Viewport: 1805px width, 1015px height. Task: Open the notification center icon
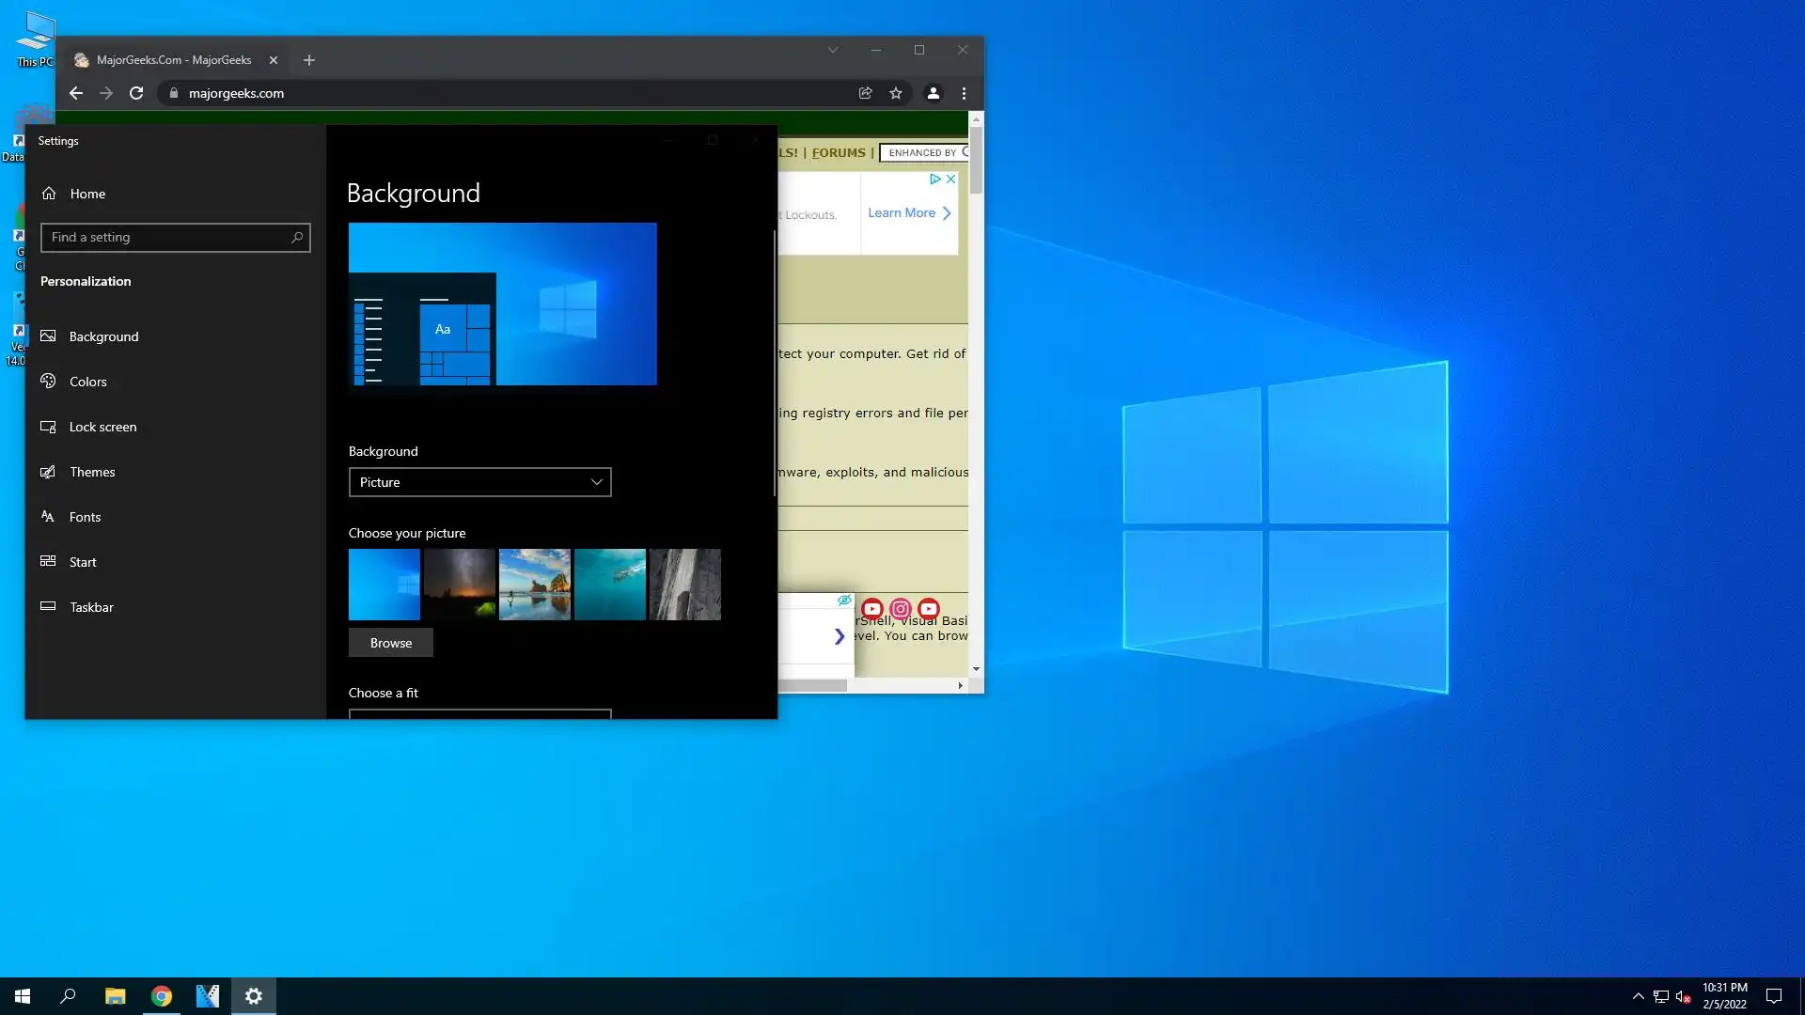pos(1773,996)
